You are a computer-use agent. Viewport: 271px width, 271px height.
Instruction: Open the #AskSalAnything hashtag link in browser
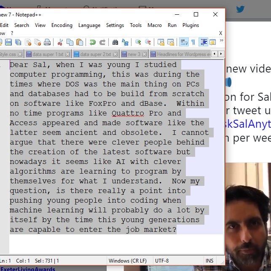tap(248, 124)
